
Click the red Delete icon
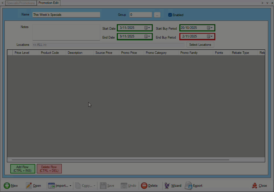144,186
